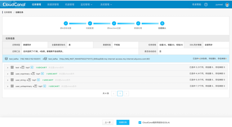Viewport: 232px width, 127px height.
Task: Click step 1 源&目标设置 checkmark circle
Action: (66, 23)
